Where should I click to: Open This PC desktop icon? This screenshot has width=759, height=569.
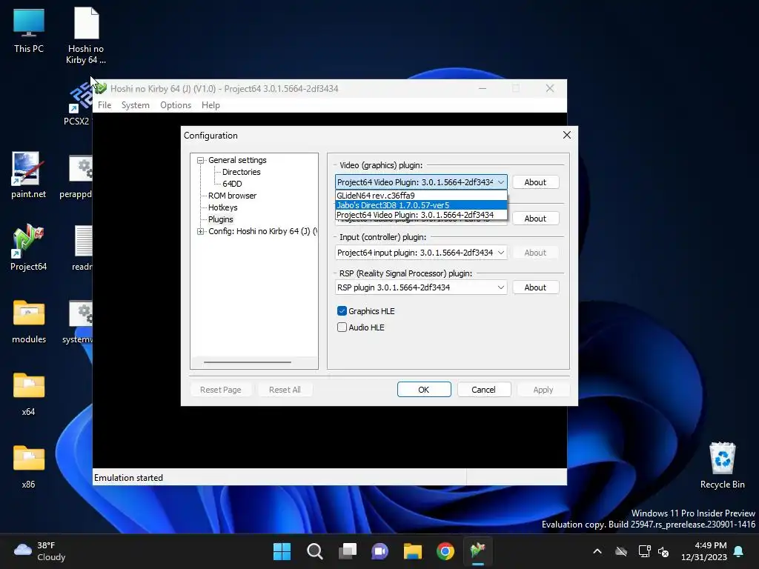[x=29, y=30]
